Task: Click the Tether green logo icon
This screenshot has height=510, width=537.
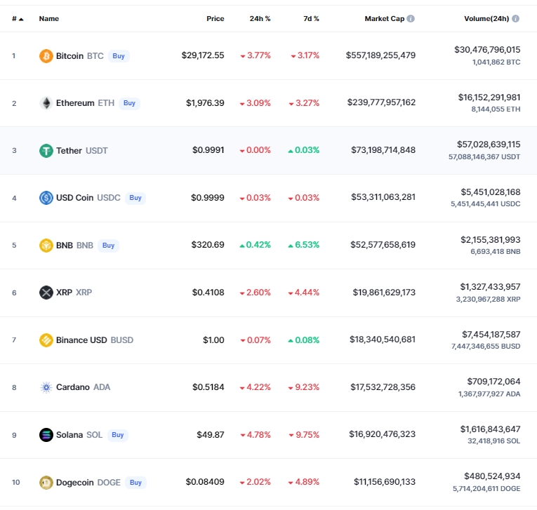Action: pos(46,150)
